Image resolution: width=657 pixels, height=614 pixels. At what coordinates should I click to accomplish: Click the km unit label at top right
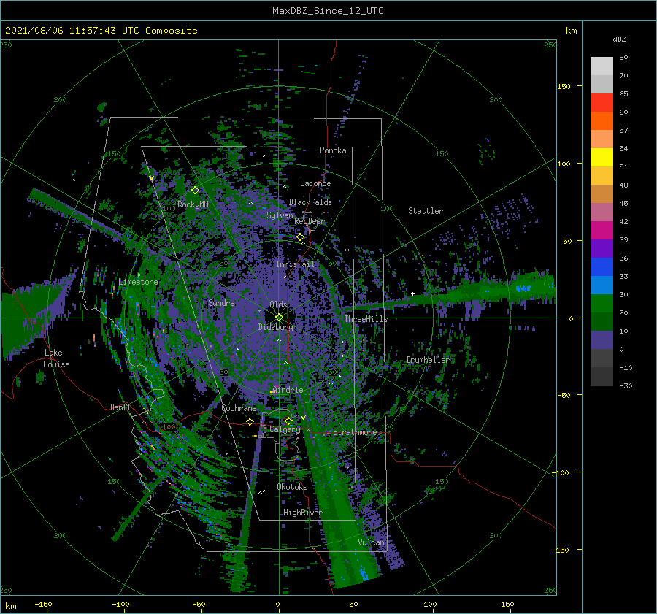pos(571,31)
